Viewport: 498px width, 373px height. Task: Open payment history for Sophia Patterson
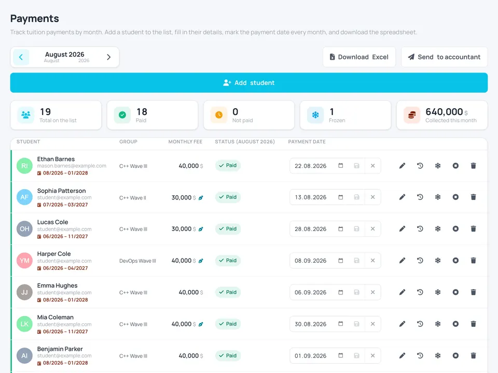pos(420,197)
